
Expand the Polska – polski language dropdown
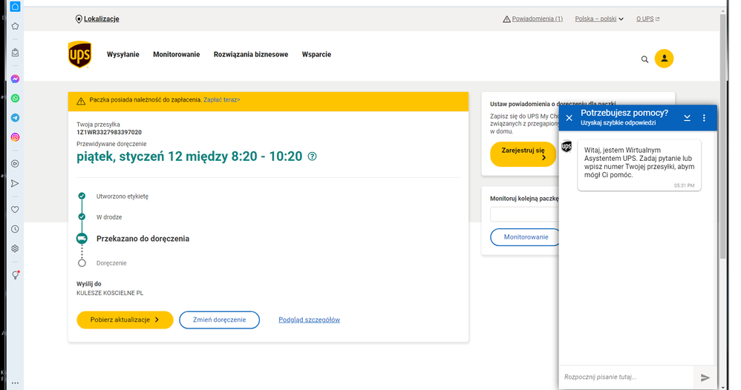(x=599, y=19)
